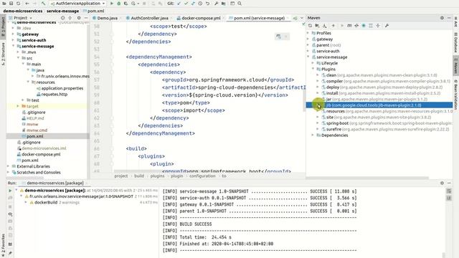The height and width of the screenshot is (258, 459).
Task: Select HELP.md in Project tree
Action: [33, 118]
